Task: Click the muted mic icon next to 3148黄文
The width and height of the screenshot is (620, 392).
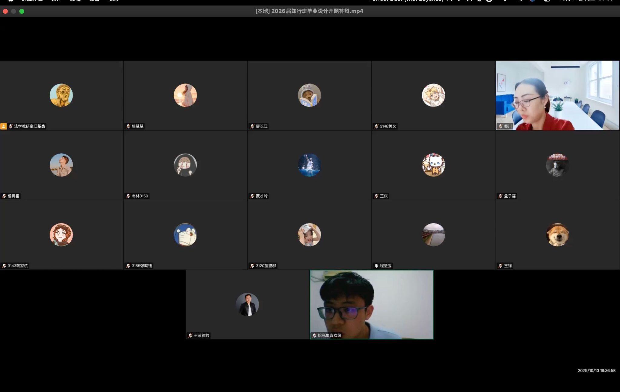Action: click(x=376, y=126)
